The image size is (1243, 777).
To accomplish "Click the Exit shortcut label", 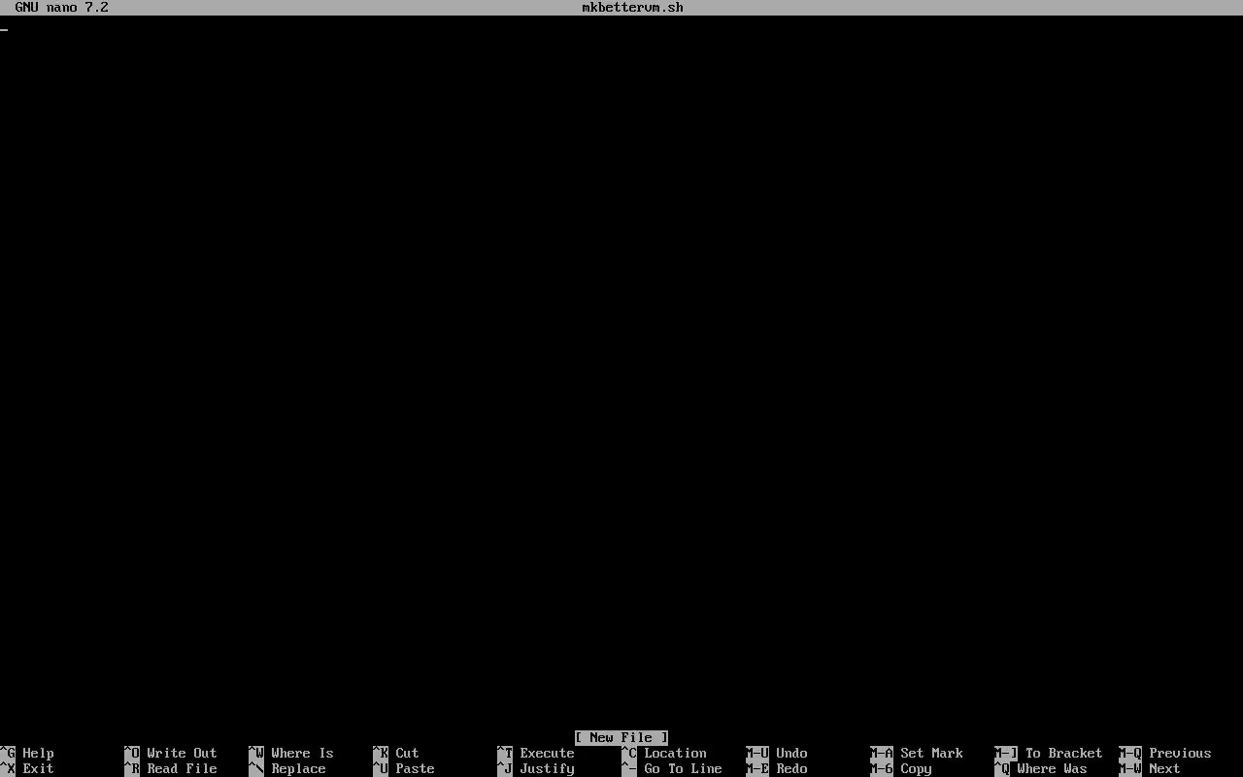I will click(39, 768).
